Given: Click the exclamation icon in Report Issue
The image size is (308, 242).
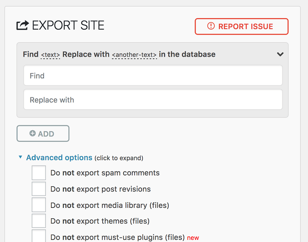Looking at the screenshot, I should 211,26.
